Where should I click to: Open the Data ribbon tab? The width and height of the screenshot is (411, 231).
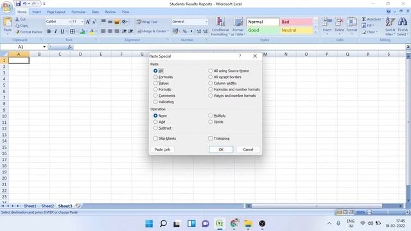tap(95, 12)
